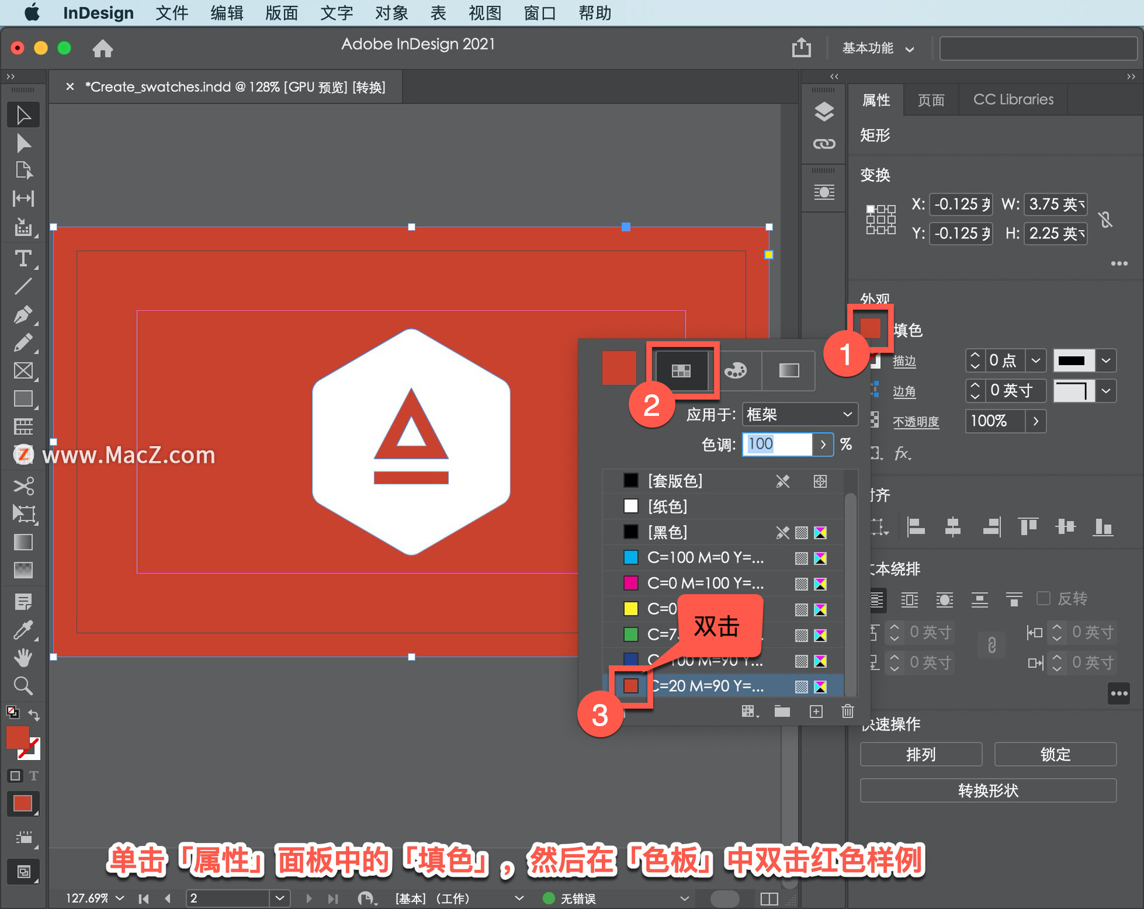This screenshot has width=1144, height=909.
Task: Select the Eyedropper tool
Action: coord(23,630)
